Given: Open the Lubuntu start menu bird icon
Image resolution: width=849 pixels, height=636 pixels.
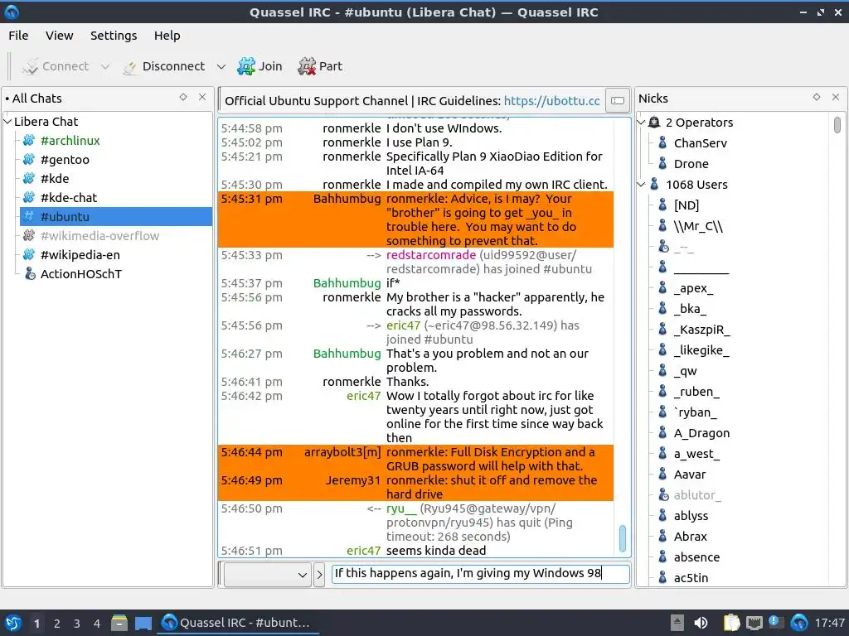Looking at the screenshot, I should tap(13, 623).
